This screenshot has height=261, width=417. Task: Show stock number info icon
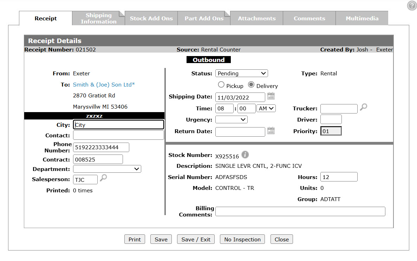(x=245, y=154)
